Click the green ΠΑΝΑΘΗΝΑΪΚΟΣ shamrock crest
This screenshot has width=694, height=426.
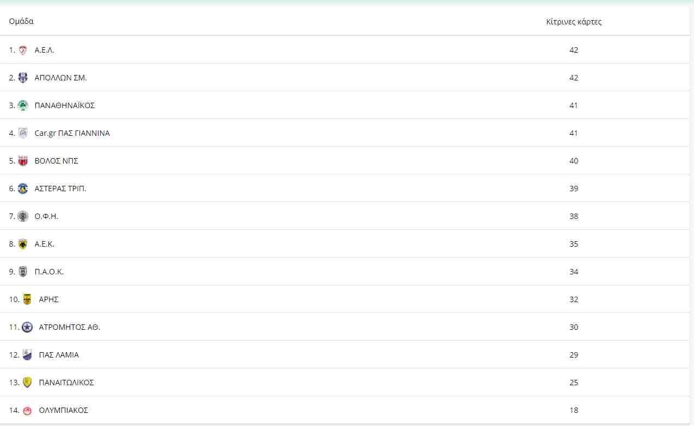pyautogui.click(x=23, y=105)
